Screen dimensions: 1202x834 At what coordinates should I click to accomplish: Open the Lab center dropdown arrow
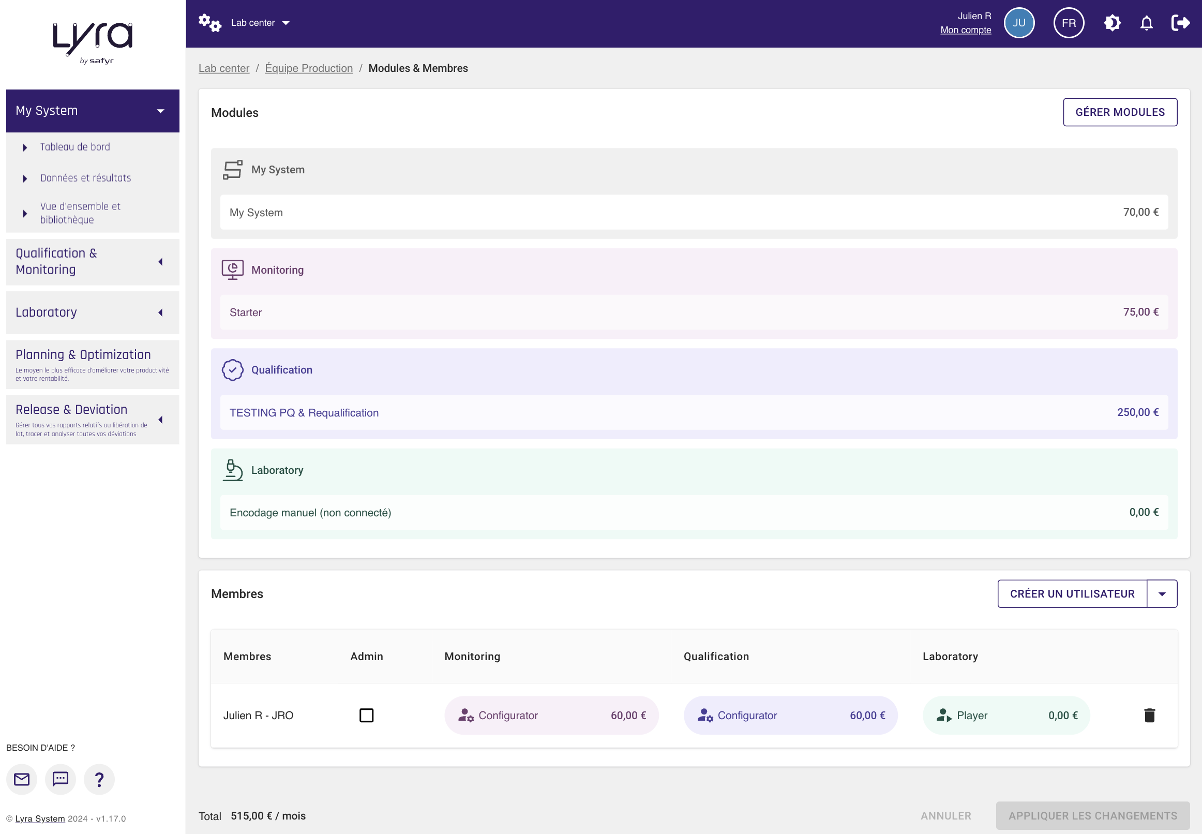pyautogui.click(x=286, y=23)
